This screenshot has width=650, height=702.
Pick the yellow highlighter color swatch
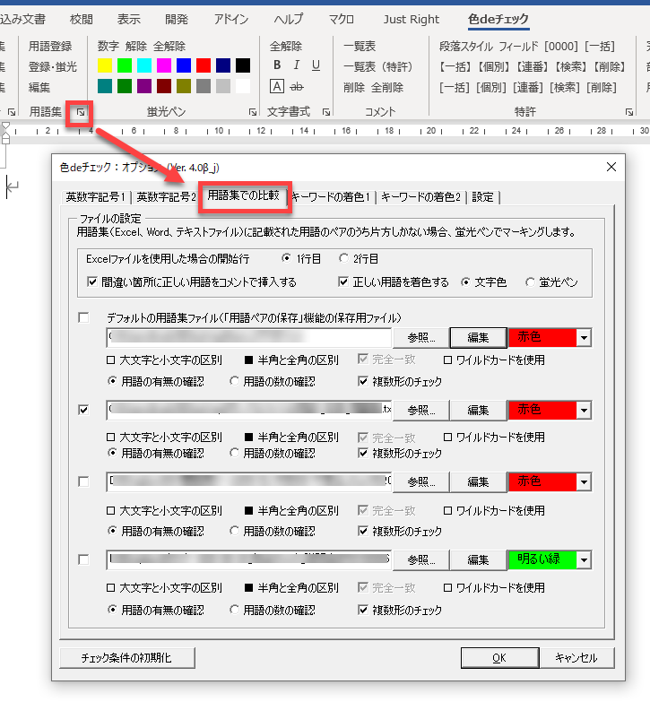(105, 65)
